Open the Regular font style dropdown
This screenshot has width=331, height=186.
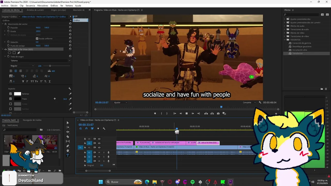(x=22, y=66)
